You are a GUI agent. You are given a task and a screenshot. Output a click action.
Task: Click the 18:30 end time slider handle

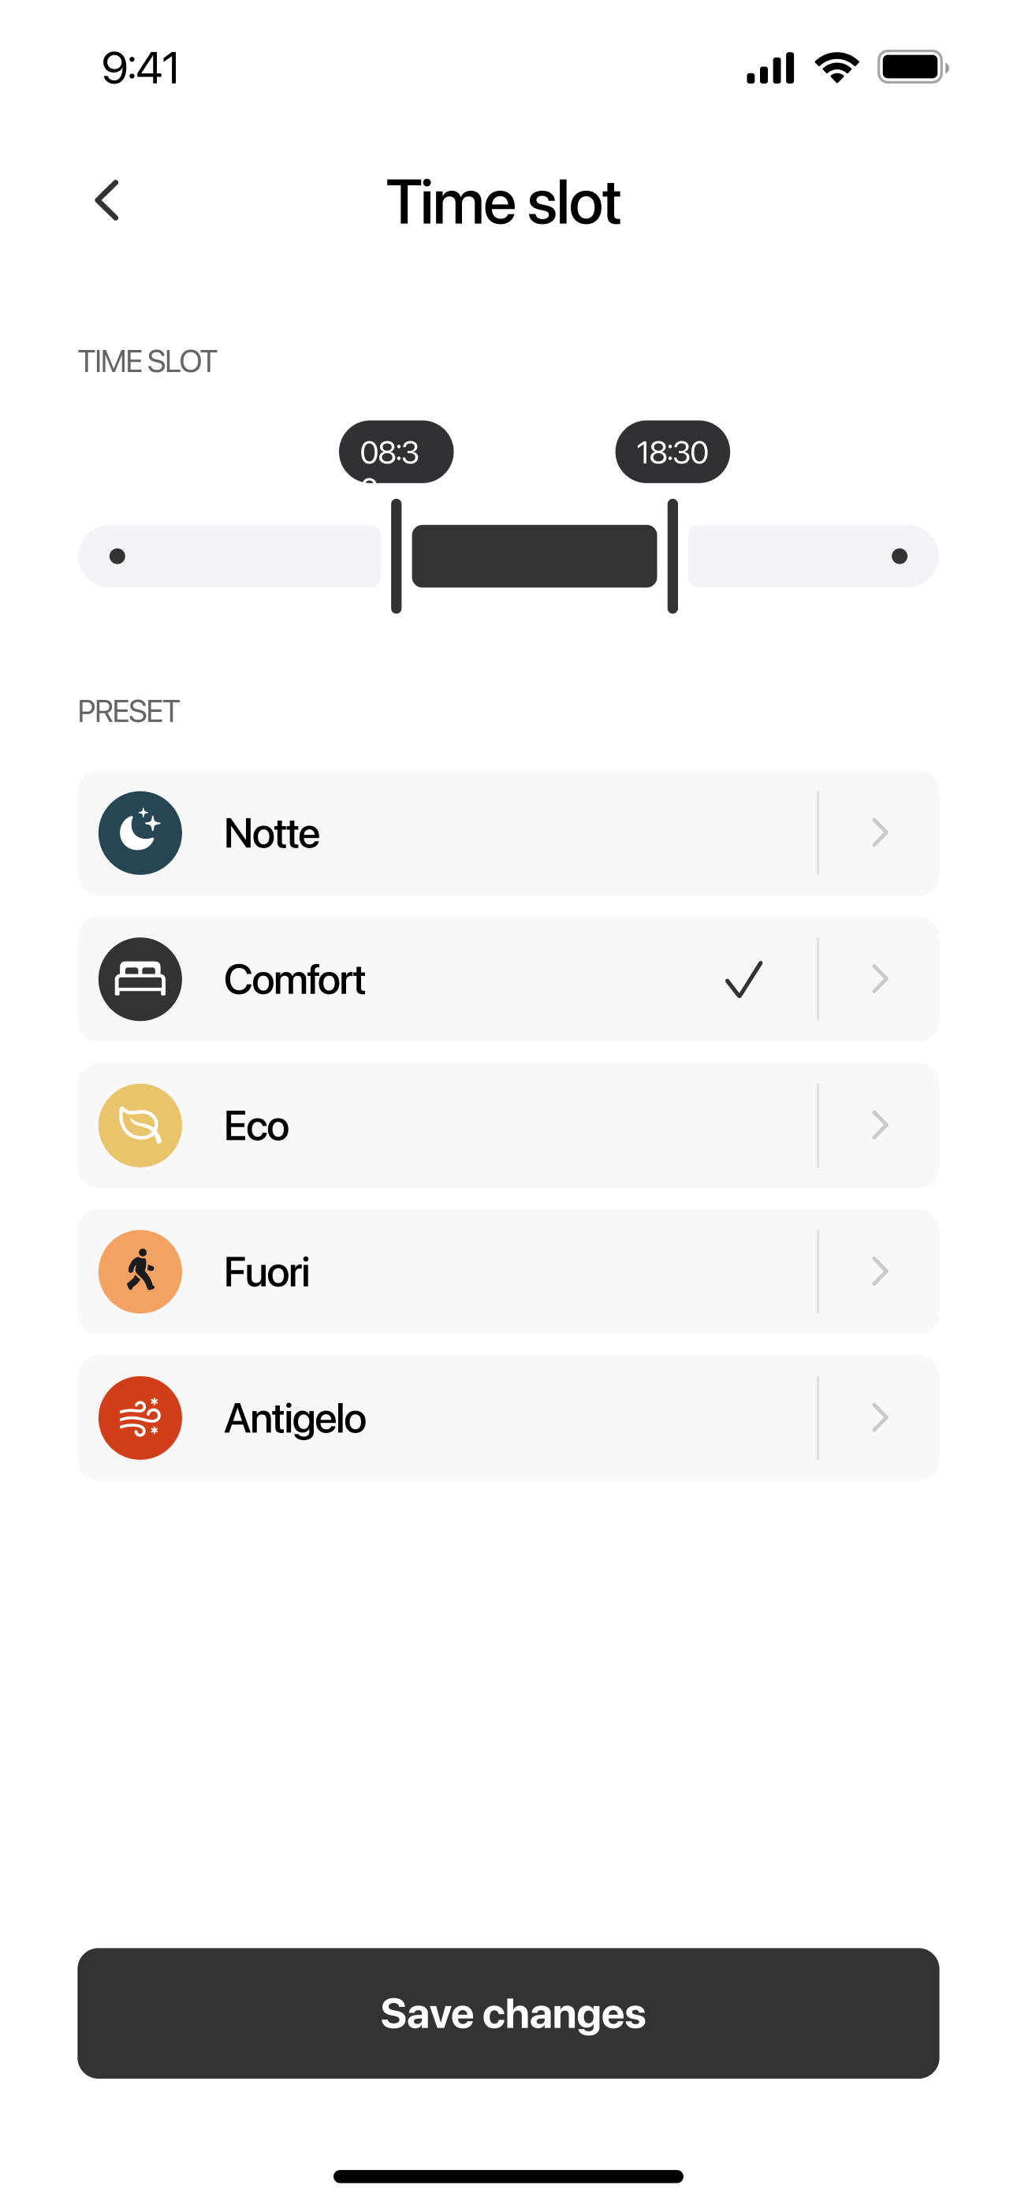pos(672,557)
